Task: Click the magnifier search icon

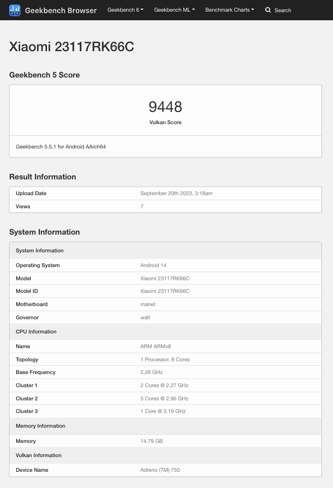Action: point(268,10)
